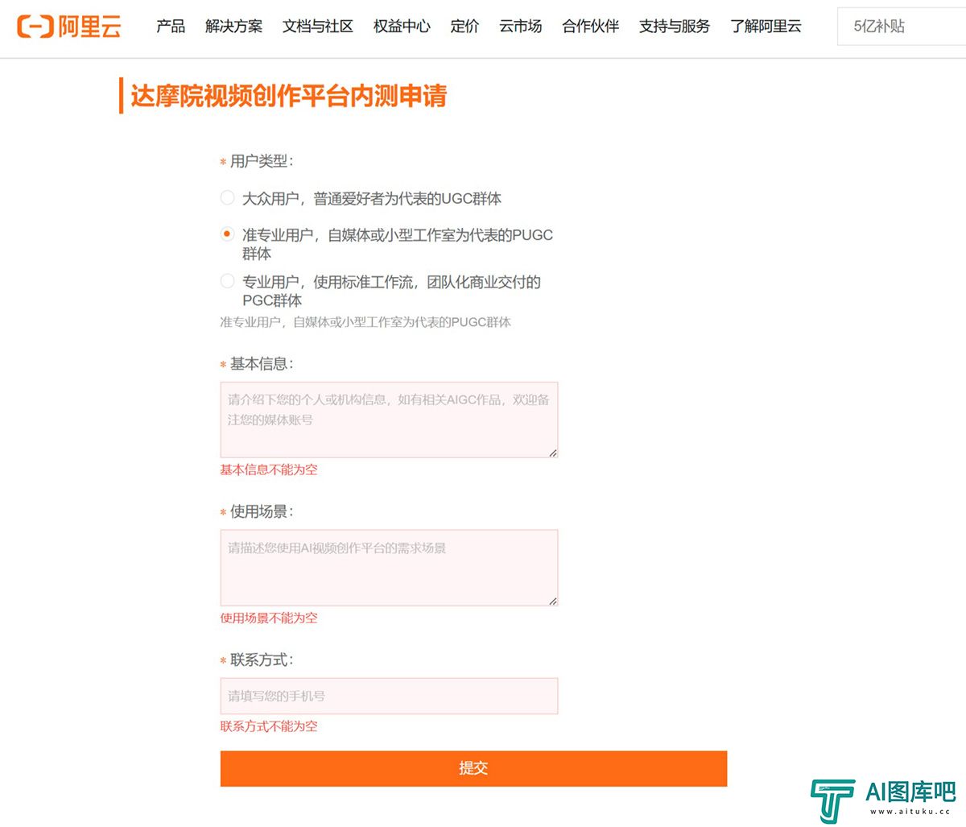
Task: Click the 基本信息 field label
Action: [262, 364]
